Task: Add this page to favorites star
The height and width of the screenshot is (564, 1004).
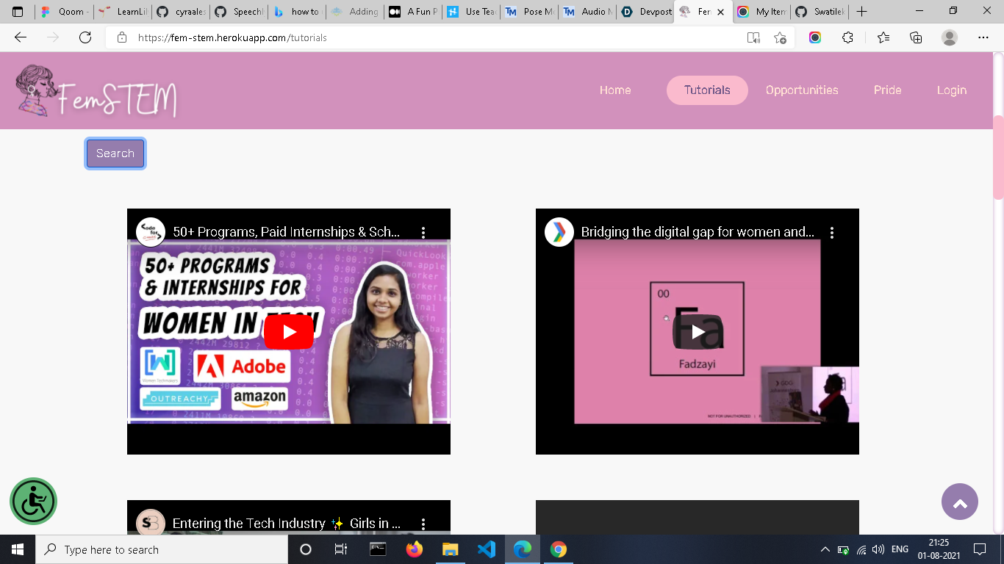Action: click(780, 37)
